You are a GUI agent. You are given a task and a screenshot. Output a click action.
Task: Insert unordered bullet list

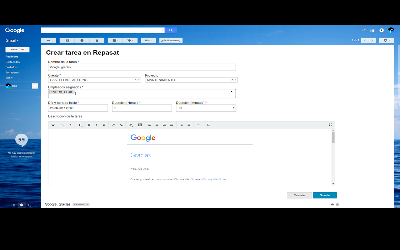(x=181, y=125)
